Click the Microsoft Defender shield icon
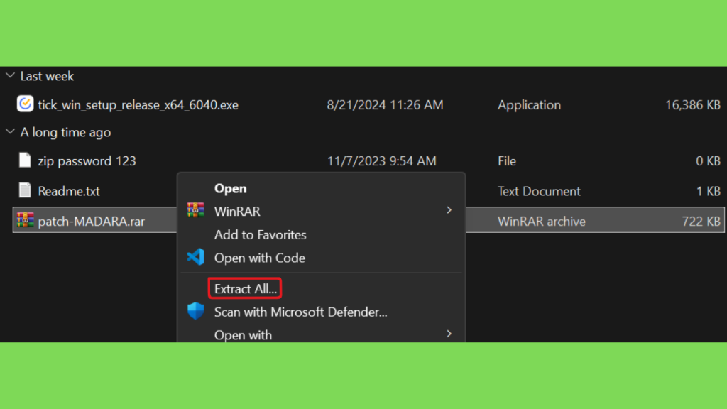 pyautogui.click(x=196, y=311)
